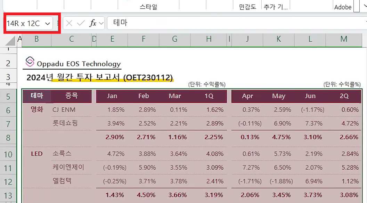Expand the dropdown next to fx button

pyautogui.click(x=101, y=23)
